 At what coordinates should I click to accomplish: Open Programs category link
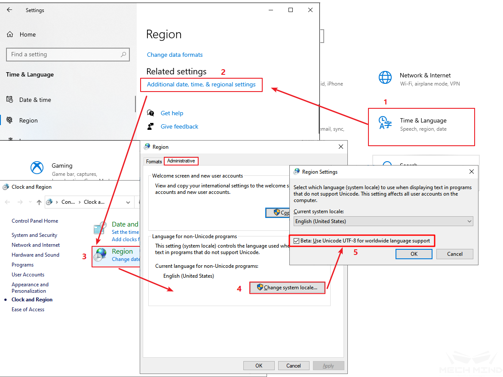pos(22,265)
